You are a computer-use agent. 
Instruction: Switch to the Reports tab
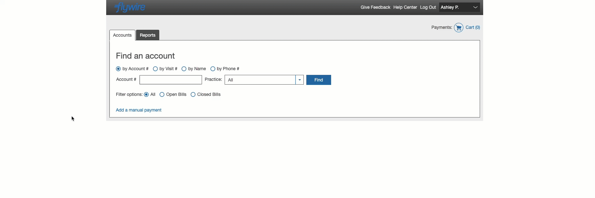pyautogui.click(x=148, y=35)
